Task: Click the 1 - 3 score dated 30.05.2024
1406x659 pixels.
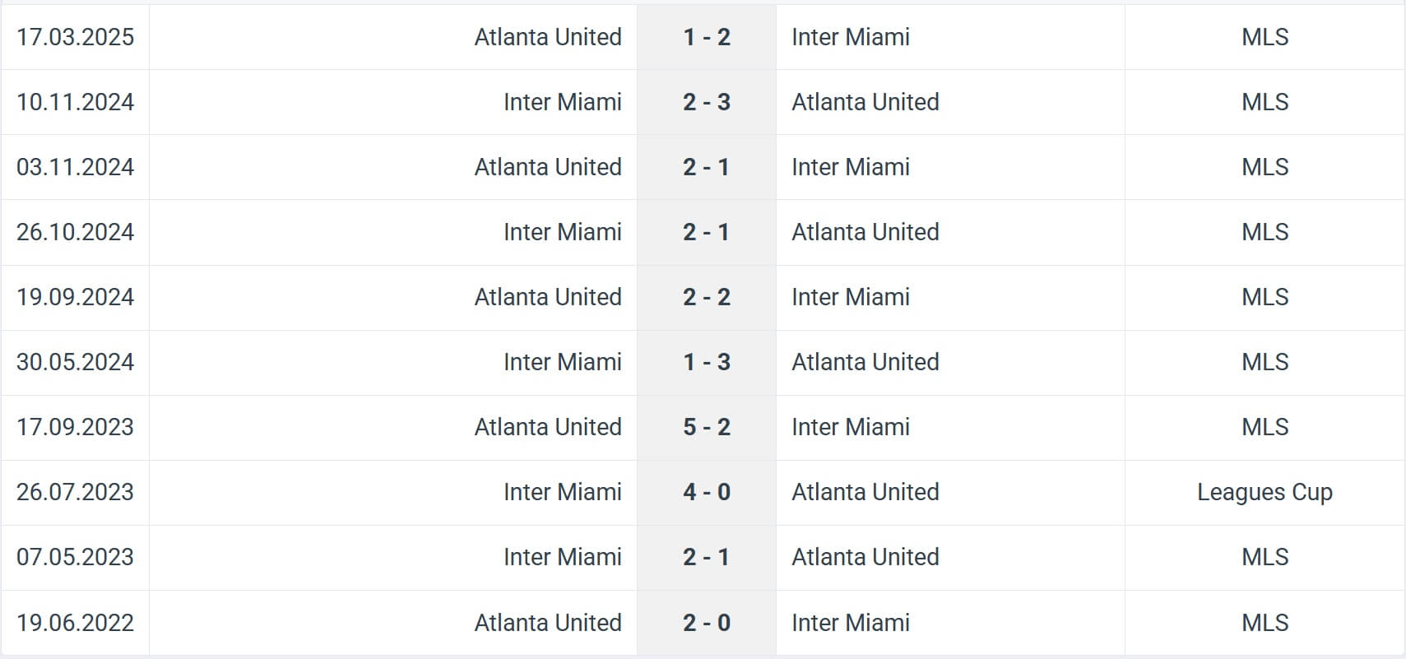Action: (706, 362)
